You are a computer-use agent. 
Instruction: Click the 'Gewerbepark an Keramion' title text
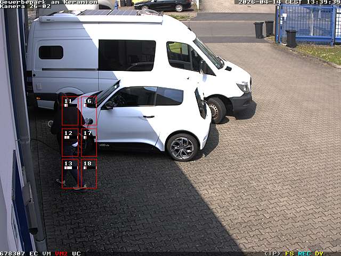[x=48, y=2]
